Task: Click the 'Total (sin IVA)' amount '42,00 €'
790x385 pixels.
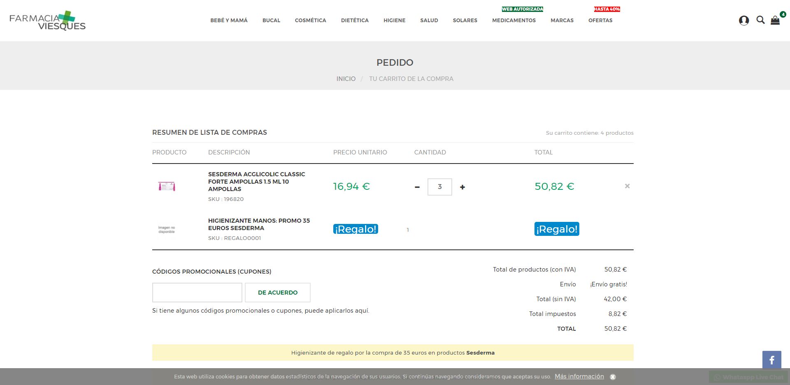Action: [x=615, y=299]
